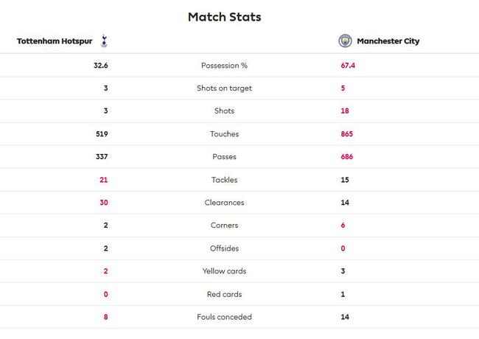Select the Passes stat label
The height and width of the screenshot is (339, 479).
point(224,157)
